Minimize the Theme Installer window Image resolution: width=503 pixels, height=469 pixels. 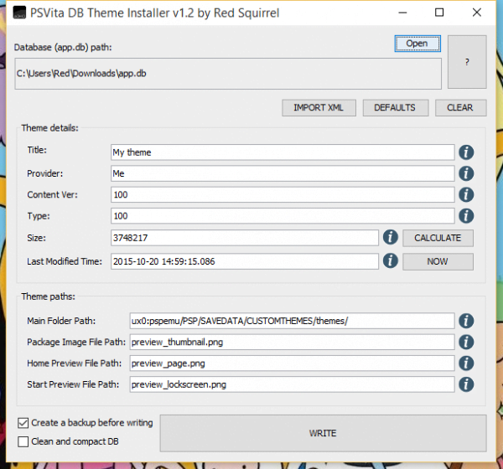(x=402, y=13)
